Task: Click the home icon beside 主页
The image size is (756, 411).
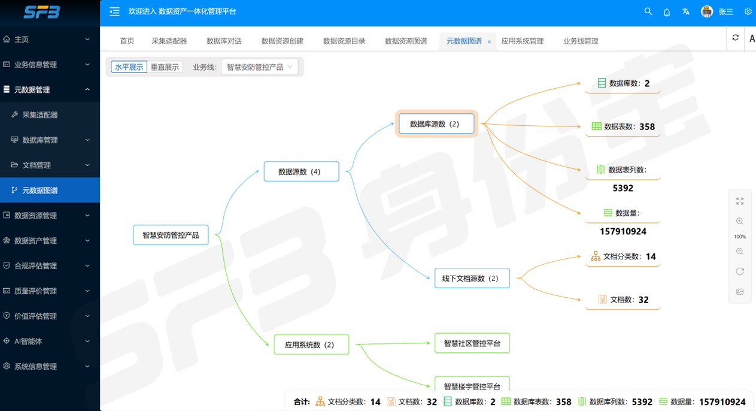Action: click(x=7, y=39)
